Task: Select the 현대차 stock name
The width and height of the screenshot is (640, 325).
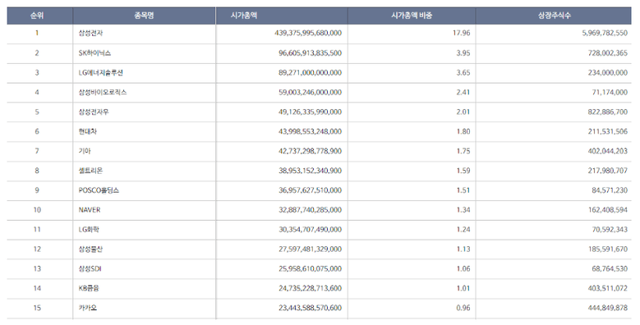Action: 88,131
